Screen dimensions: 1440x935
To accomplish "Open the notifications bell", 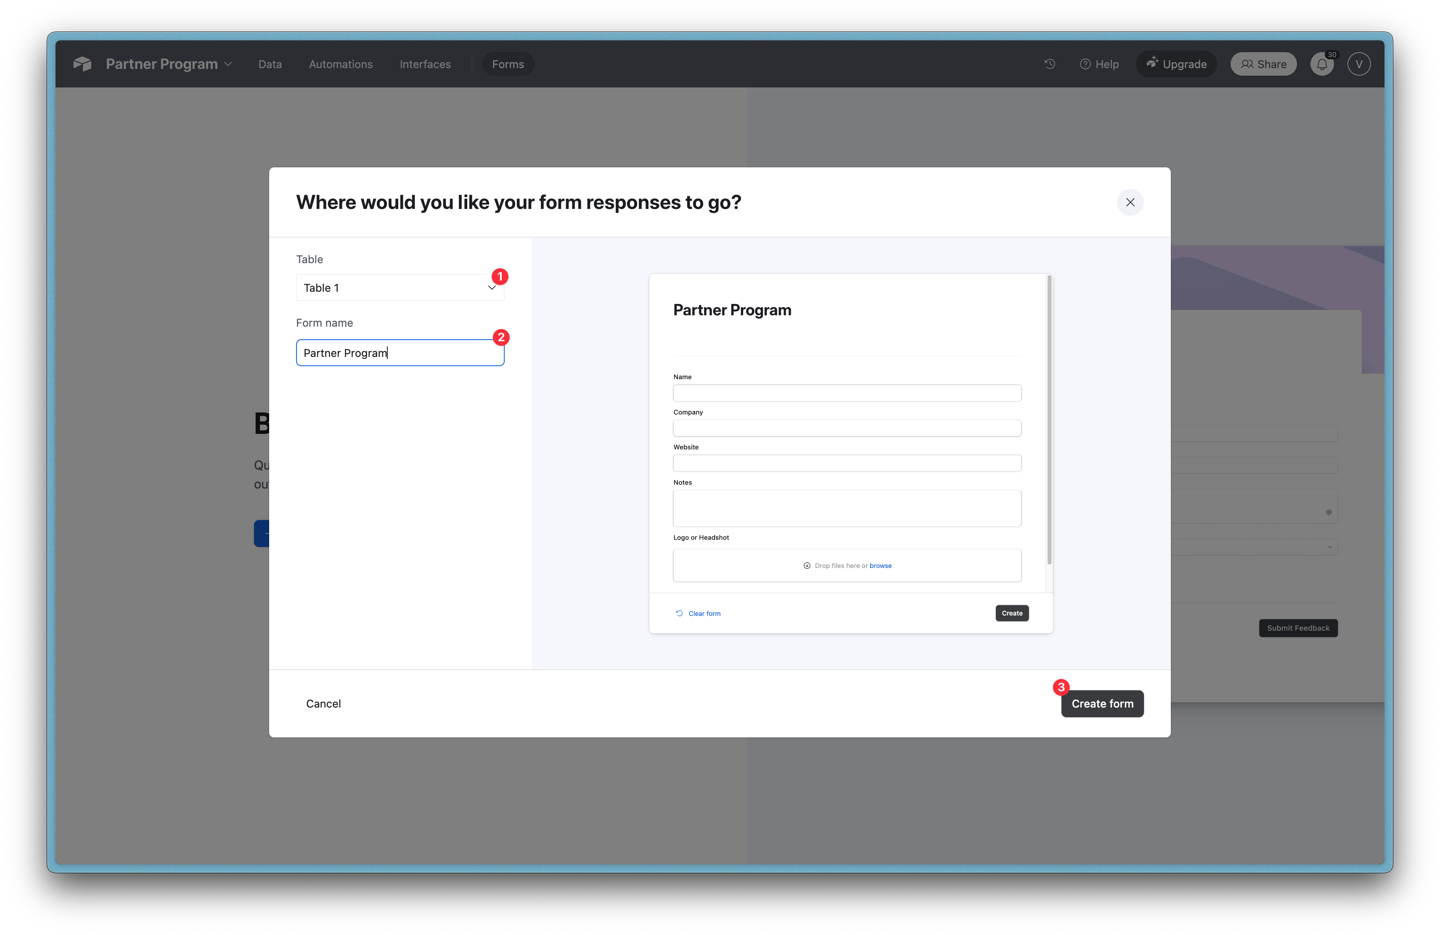I will pyautogui.click(x=1322, y=64).
